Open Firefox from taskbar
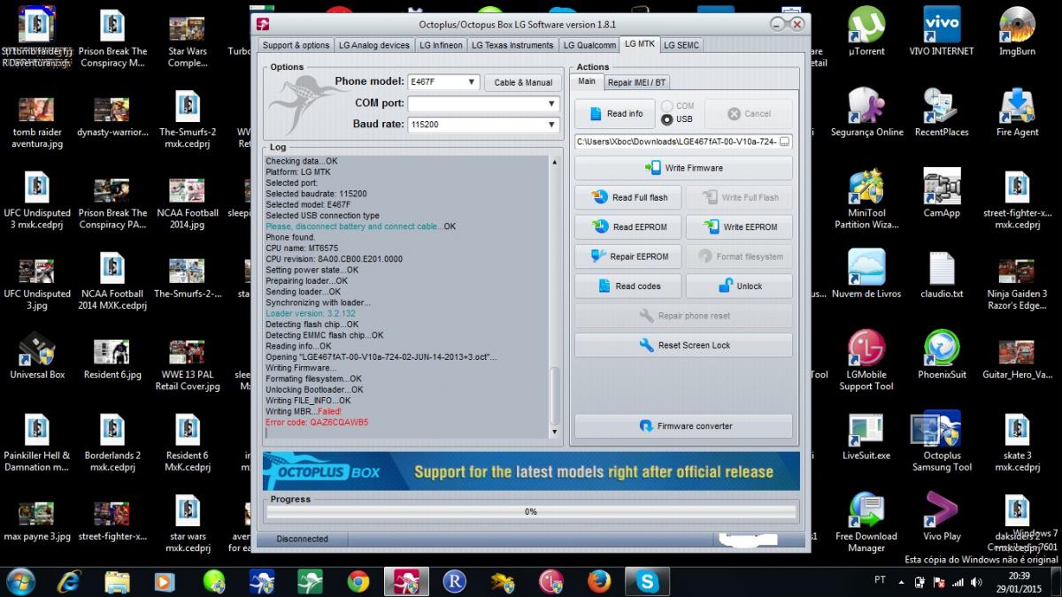The image size is (1062, 597). 598,581
